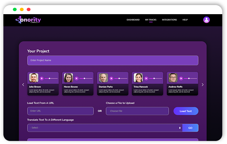Go to the My Tracks tab
The height and width of the screenshot is (144, 227).
pos(151,20)
